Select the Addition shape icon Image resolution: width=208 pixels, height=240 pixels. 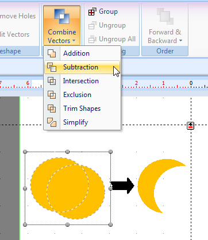click(52, 53)
